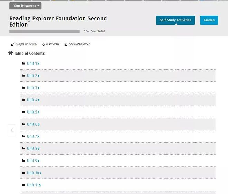Click the 0% completed progress bar
The width and height of the screenshot is (228, 194).
(x=45, y=31)
